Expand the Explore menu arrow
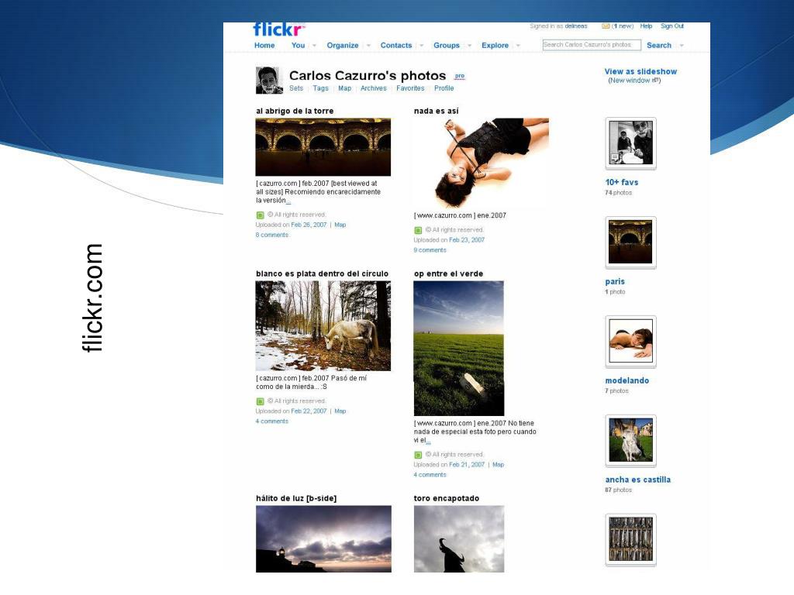794x595 pixels. pyautogui.click(x=518, y=46)
